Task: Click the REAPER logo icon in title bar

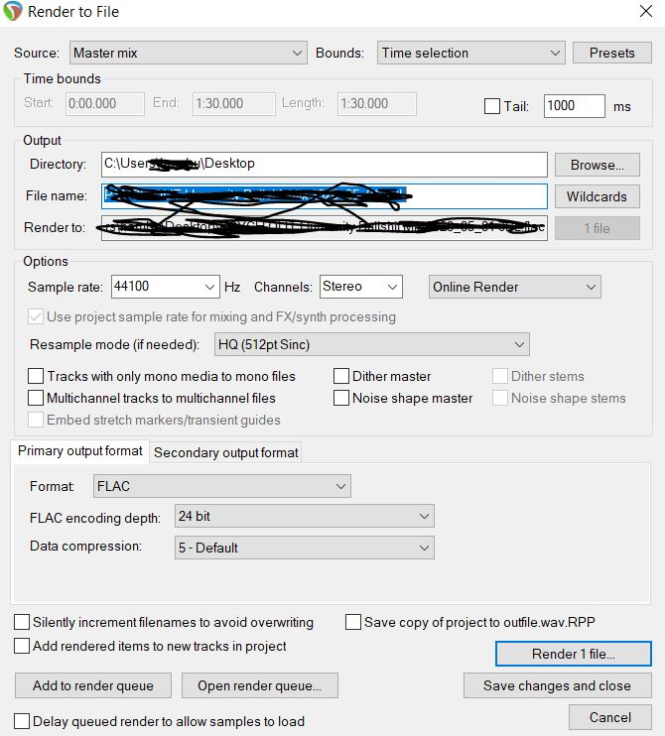Action: pos(13,11)
